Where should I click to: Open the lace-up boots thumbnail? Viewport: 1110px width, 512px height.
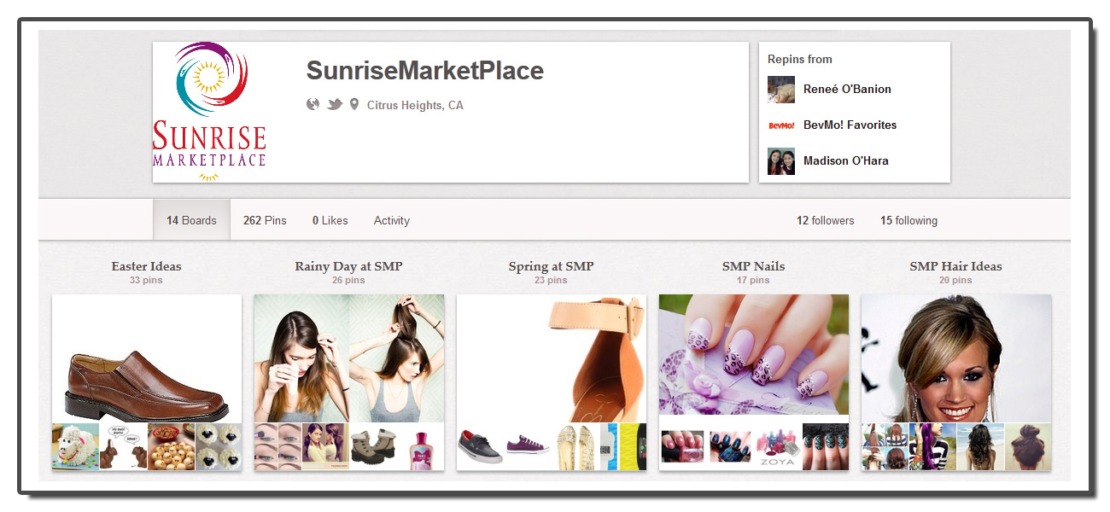[x=372, y=446]
